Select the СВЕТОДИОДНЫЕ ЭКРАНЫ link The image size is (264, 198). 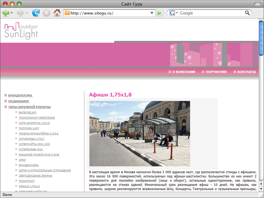35,176
